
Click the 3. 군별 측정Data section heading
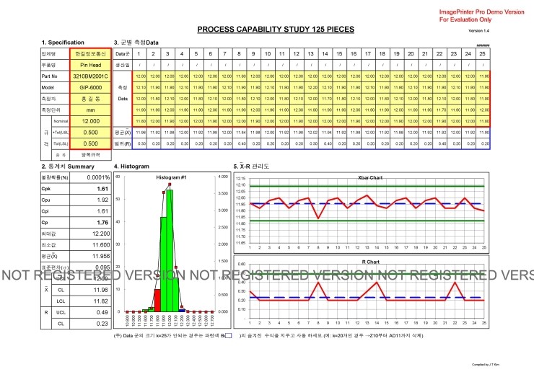[136, 43]
